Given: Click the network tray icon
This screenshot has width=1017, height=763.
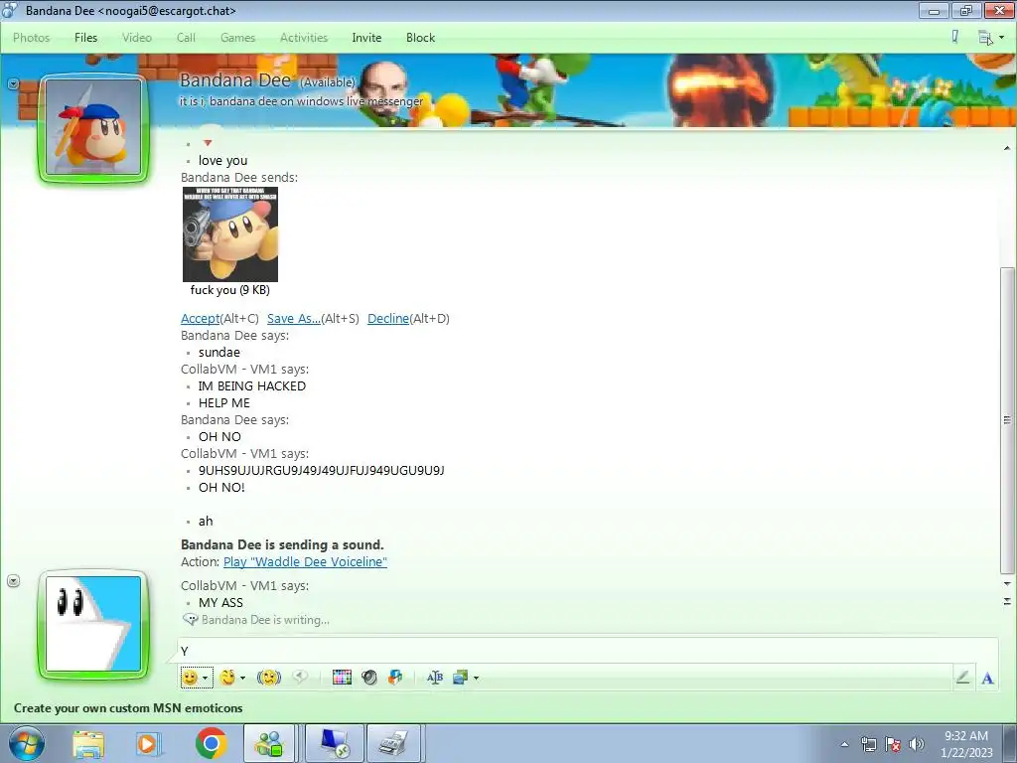Looking at the screenshot, I should click(x=868, y=744).
